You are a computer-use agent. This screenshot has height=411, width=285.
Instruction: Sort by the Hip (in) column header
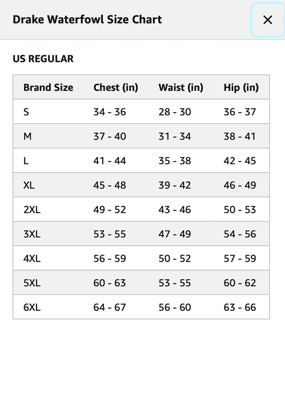click(240, 87)
